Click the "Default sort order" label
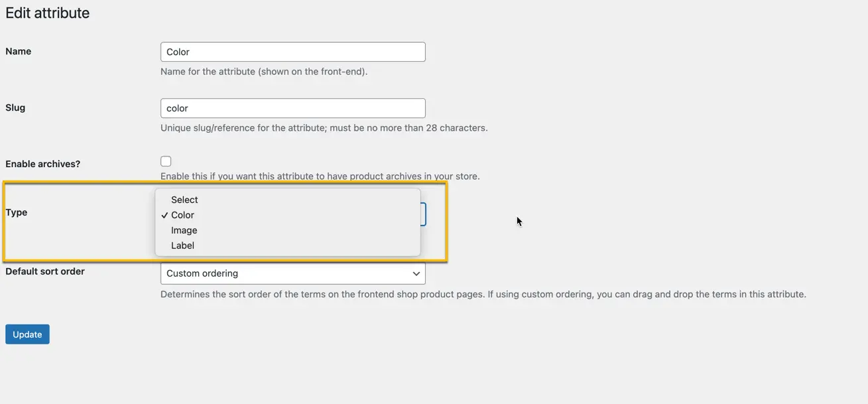 tap(45, 271)
